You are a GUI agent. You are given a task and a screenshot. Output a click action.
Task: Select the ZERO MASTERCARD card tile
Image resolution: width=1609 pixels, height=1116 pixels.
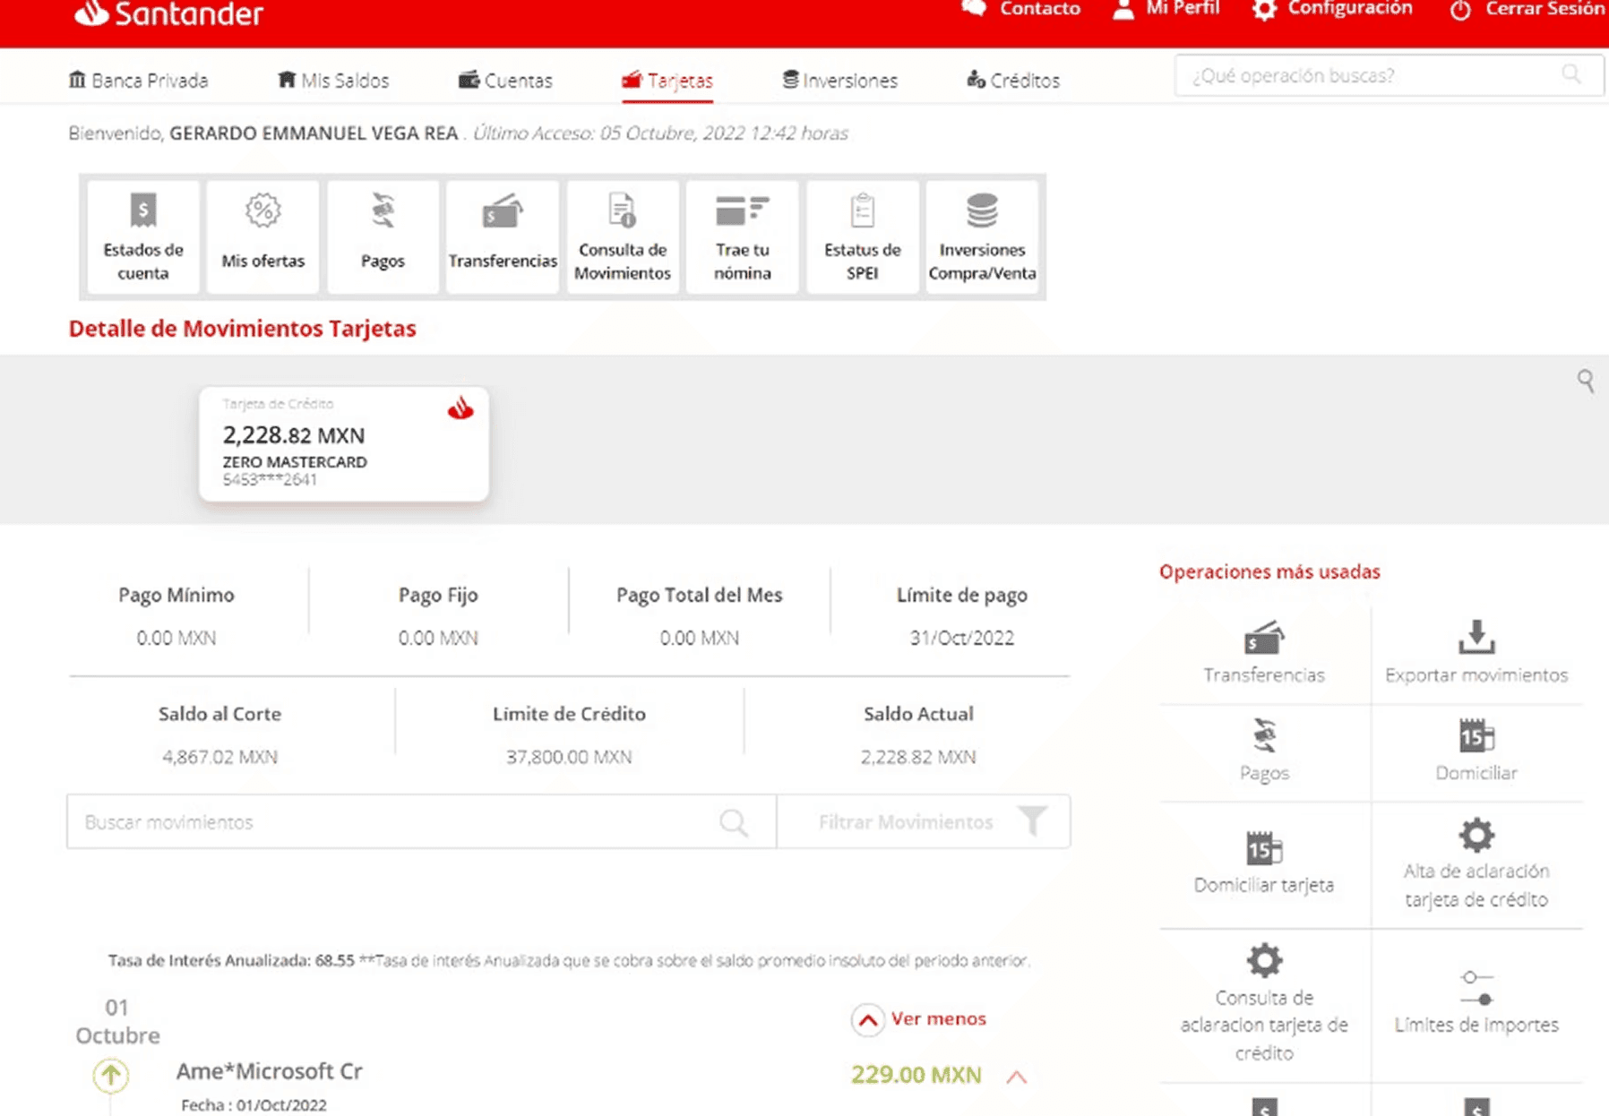[344, 443]
